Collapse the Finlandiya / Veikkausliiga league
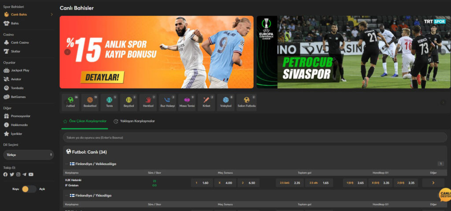Viewport: 451px width, 211px height. pyautogui.click(x=67, y=164)
